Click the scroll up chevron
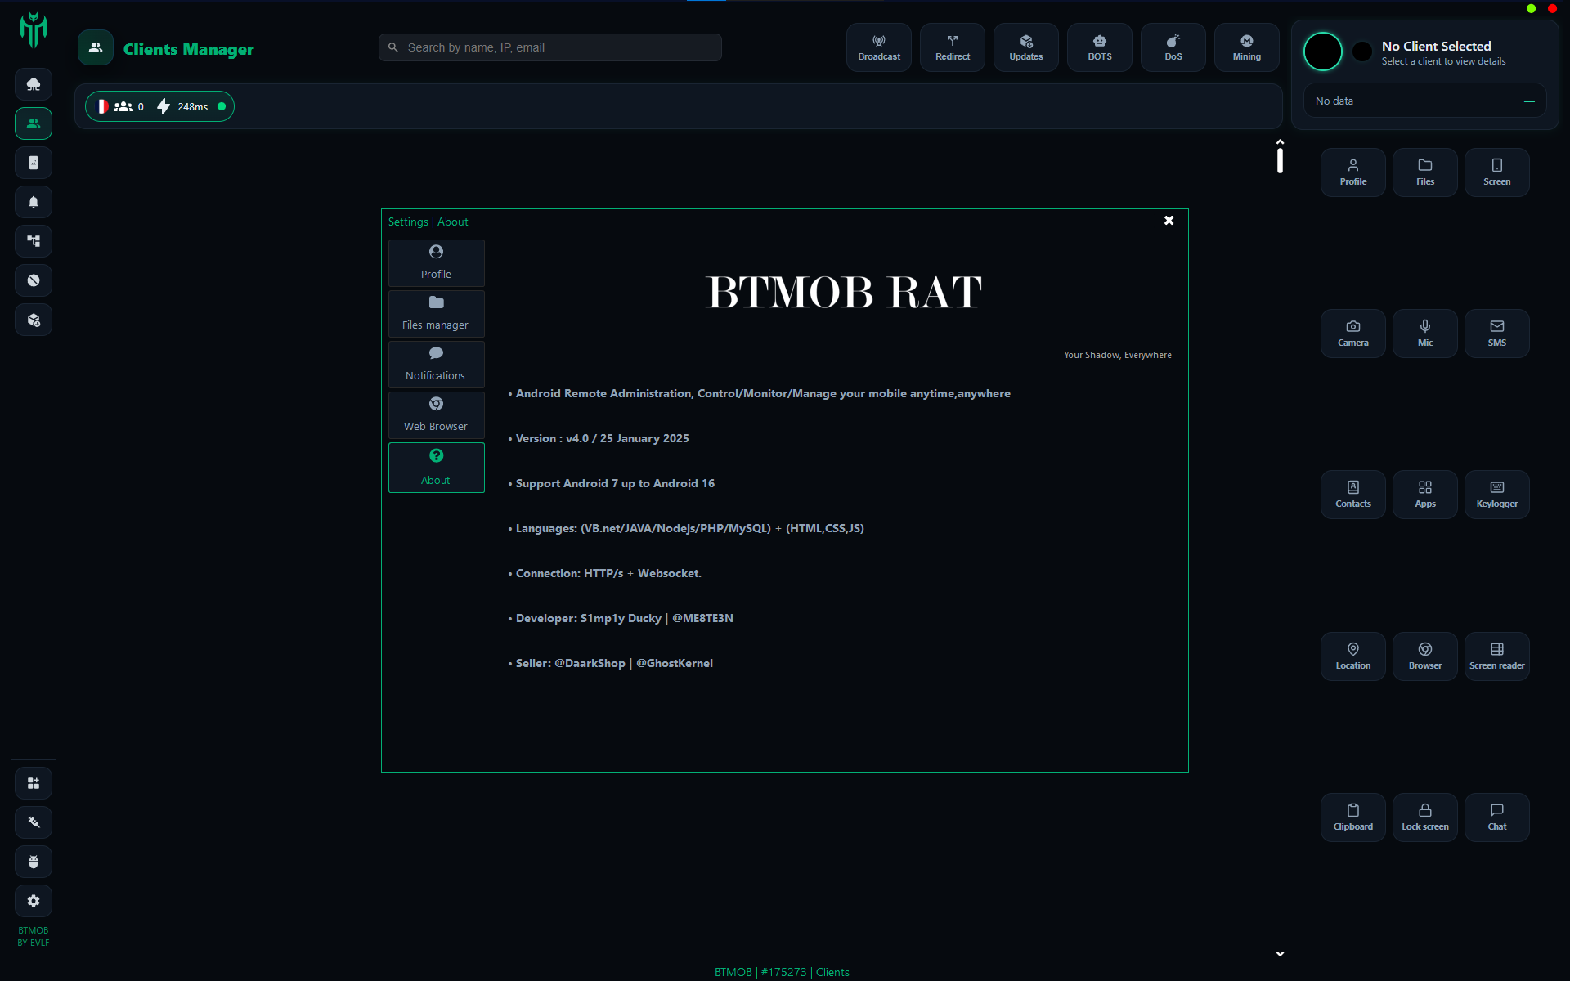This screenshot has width=1570, height=981. tap(1280, 142)
